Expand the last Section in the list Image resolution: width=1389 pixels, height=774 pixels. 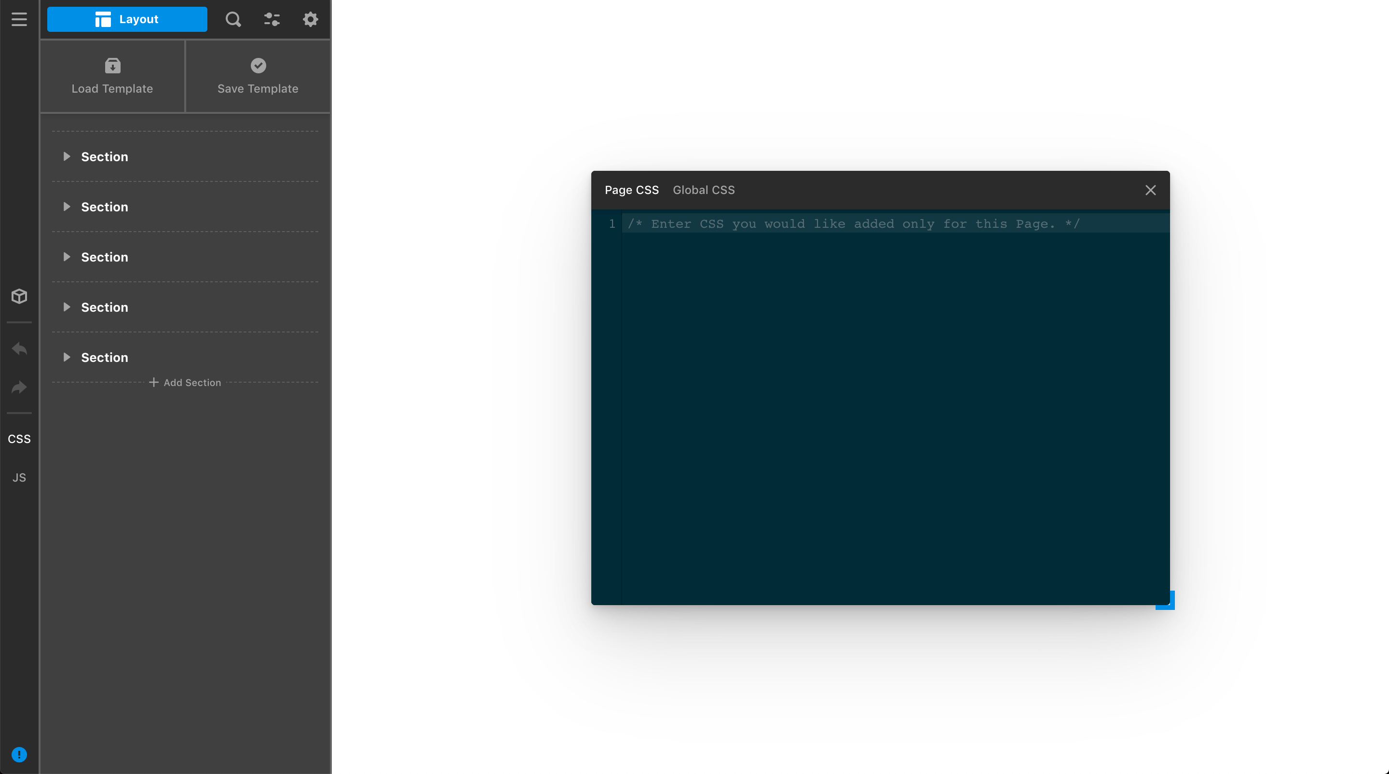click(68, 357)
